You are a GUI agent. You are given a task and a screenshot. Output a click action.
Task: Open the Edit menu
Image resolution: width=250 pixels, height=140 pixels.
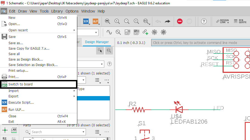pyautogui.click(x=12, y=11)
